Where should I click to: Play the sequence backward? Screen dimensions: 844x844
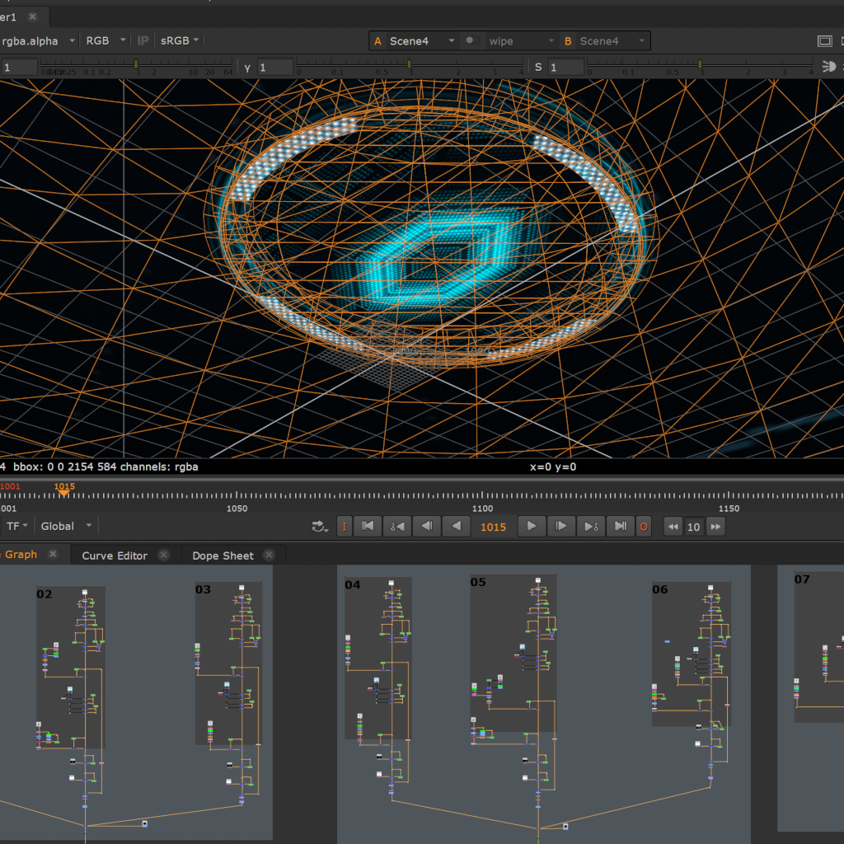click(x=456, y=527)
